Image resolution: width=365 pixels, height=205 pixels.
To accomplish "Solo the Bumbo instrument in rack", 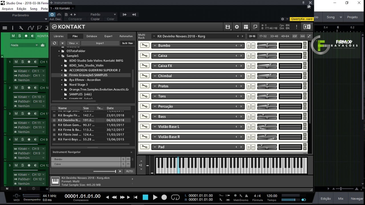I will point(249,46).
